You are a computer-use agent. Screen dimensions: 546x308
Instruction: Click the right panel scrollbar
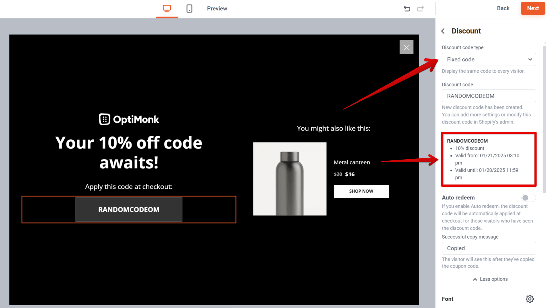point(544,119)
